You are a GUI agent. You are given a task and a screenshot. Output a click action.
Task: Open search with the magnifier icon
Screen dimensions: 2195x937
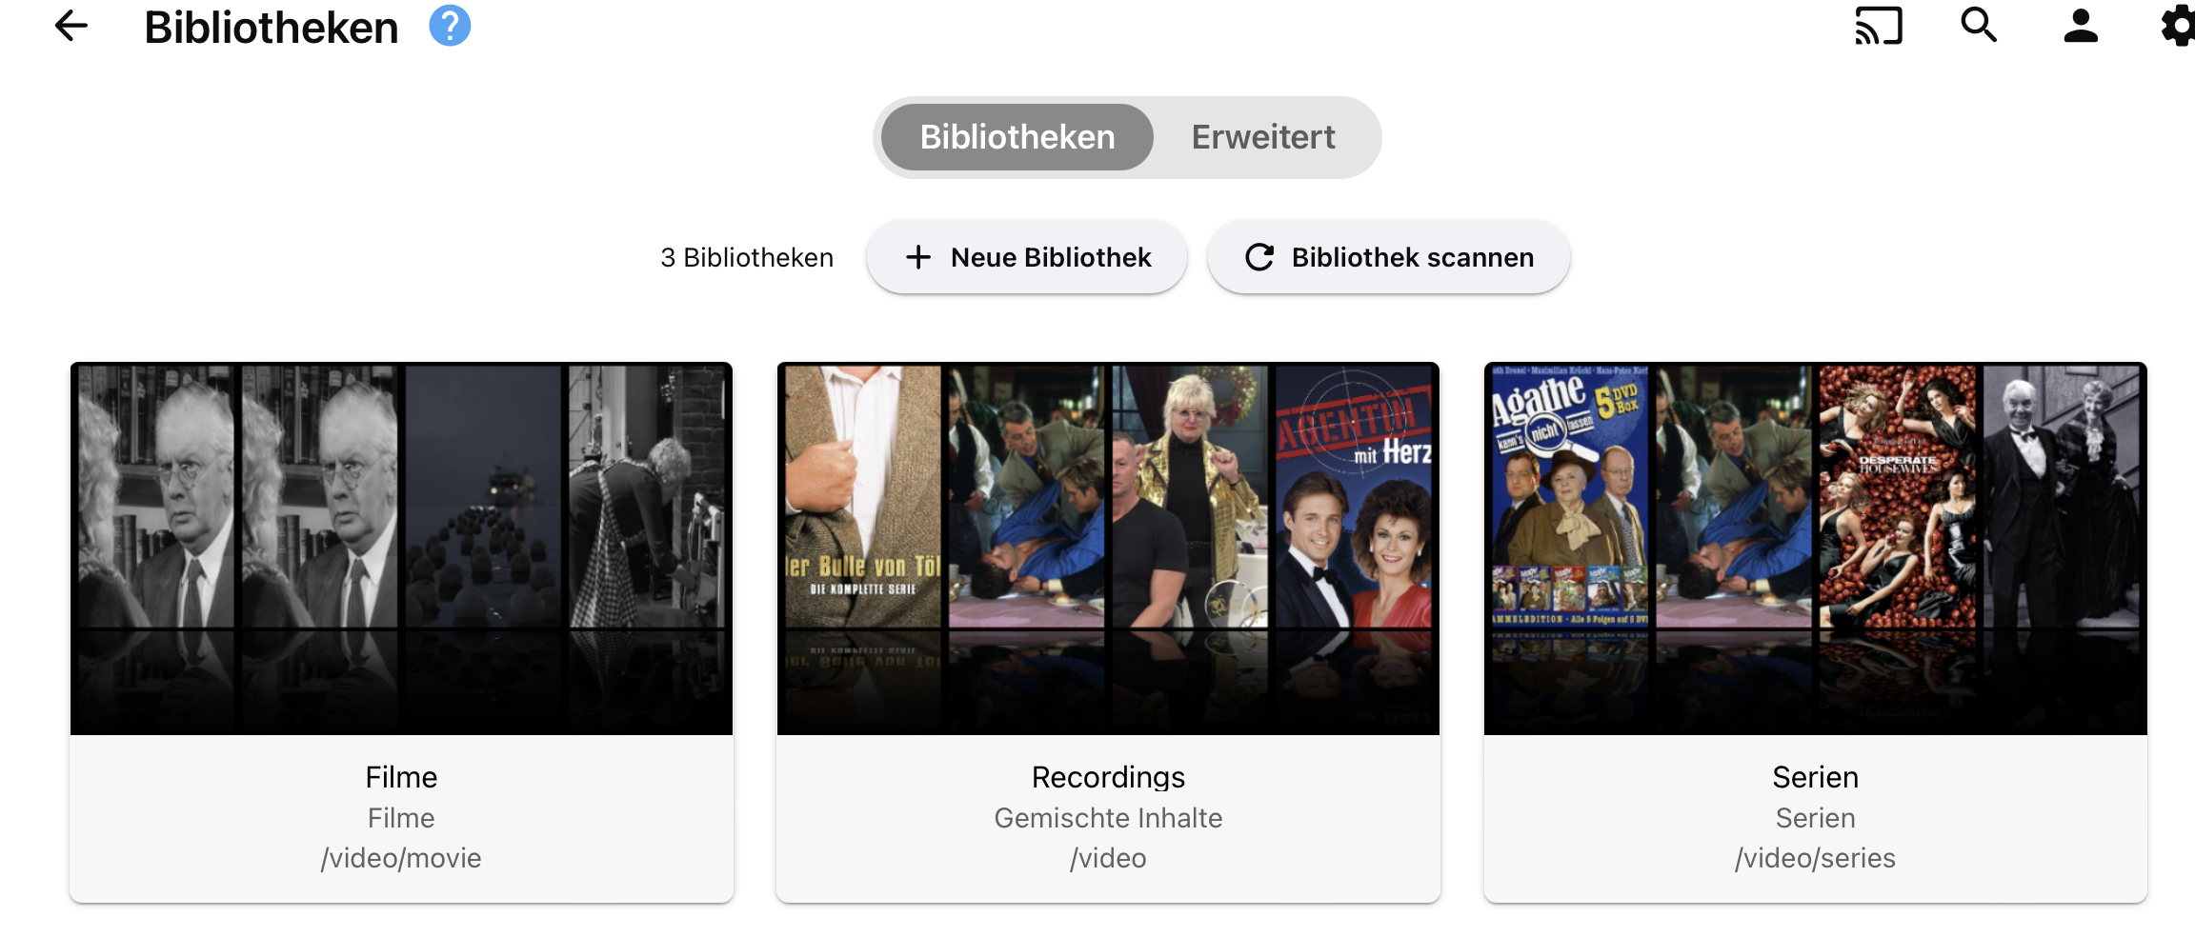click(1979, 26)
